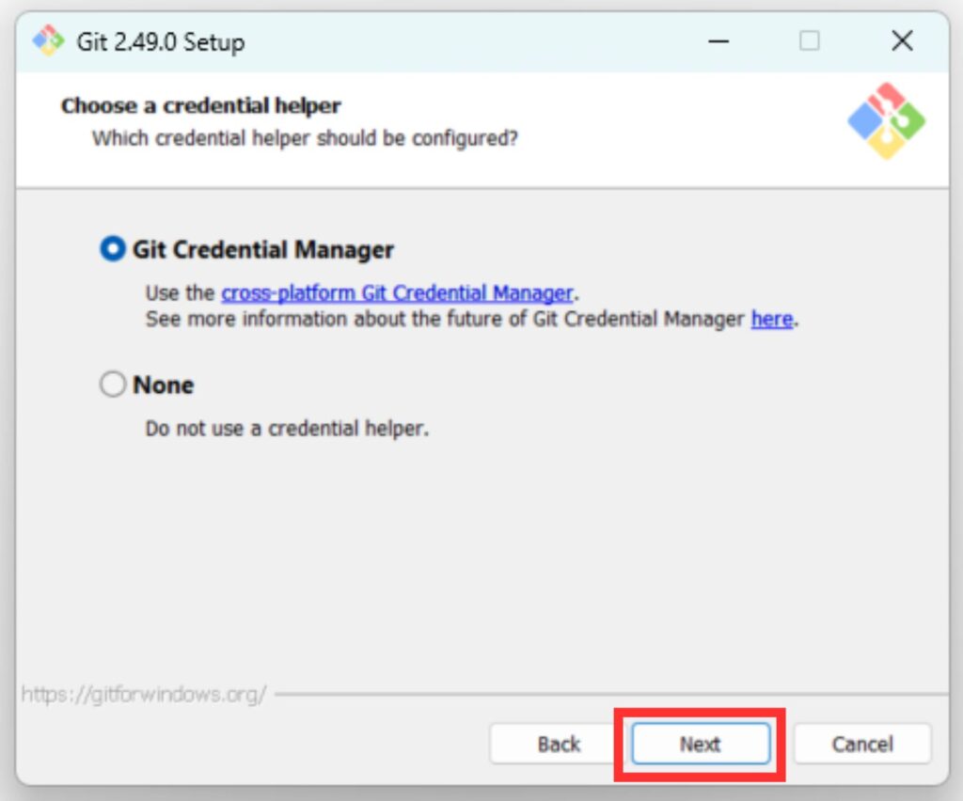Image resolution: width=963 pixels, height=801 pixels.
Task: Click the disabled maximize button
Action: tap(809, 41)
